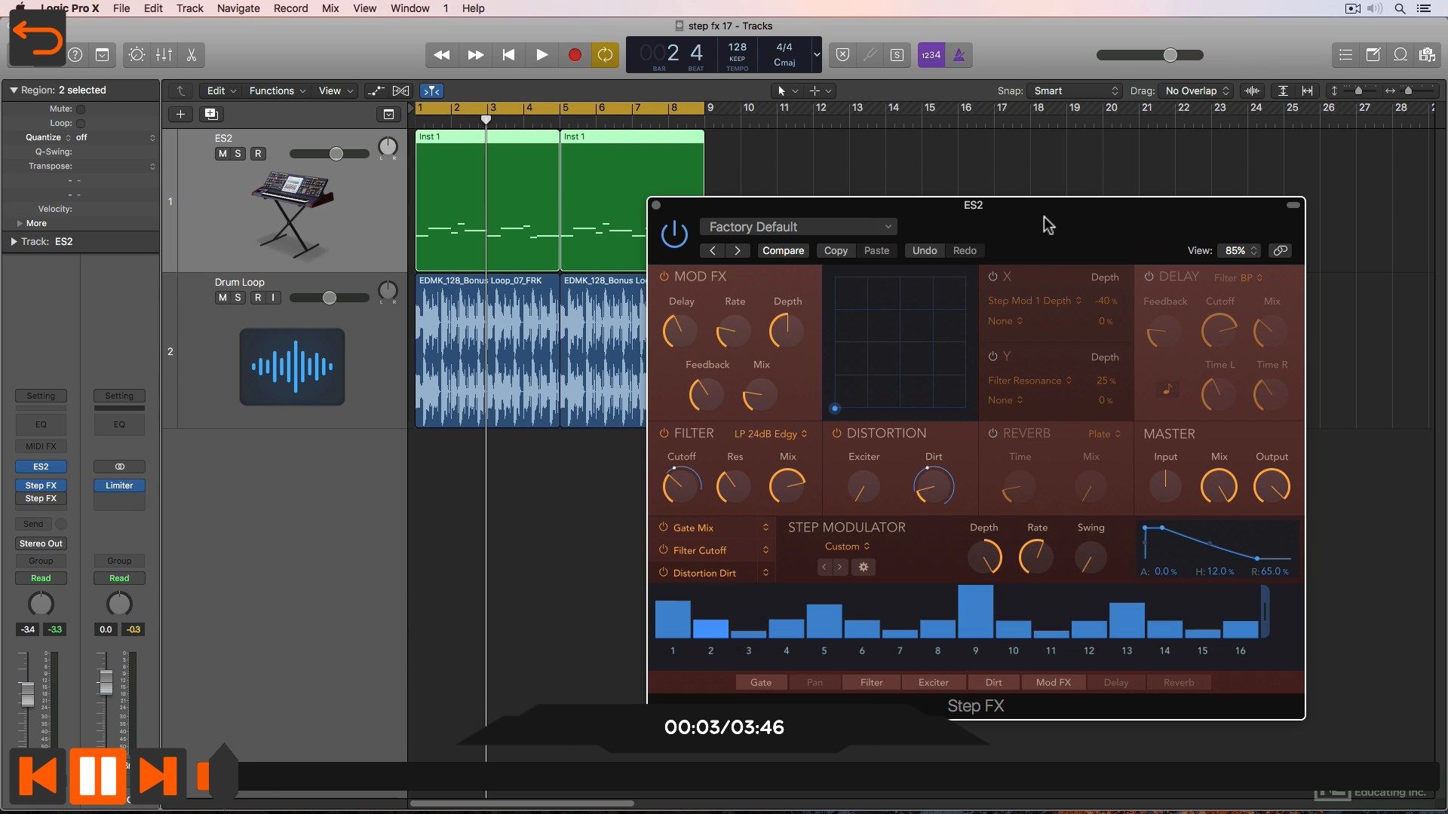Toggle the purple Metronome button
The height and width of the screenshot is (814, 1448).
[959, 55]
